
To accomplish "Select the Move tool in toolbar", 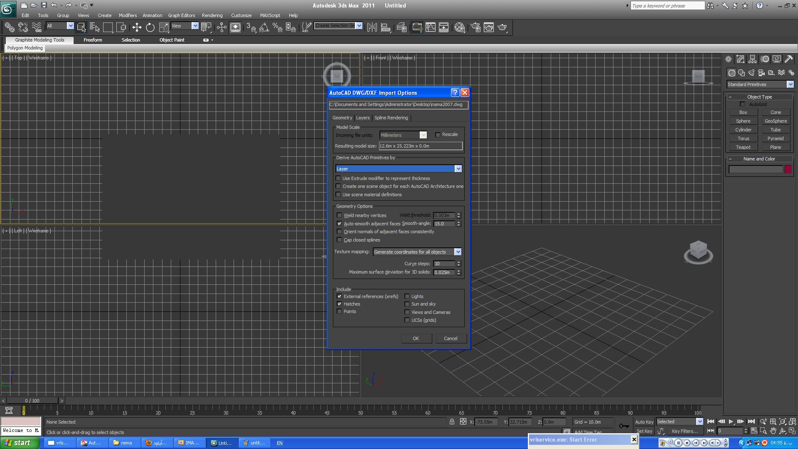I will click(137, 27).
